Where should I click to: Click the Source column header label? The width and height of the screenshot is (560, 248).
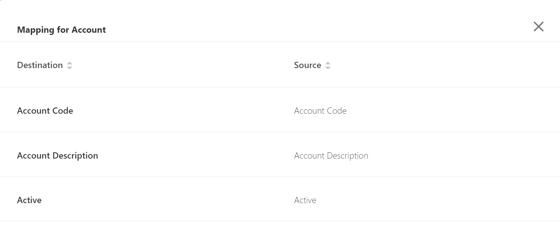[x=307, y=65]
